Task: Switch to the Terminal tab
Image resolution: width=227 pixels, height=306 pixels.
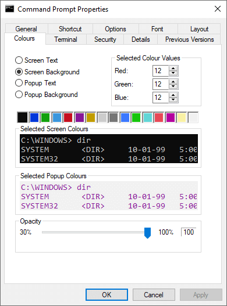Action: 66,39
